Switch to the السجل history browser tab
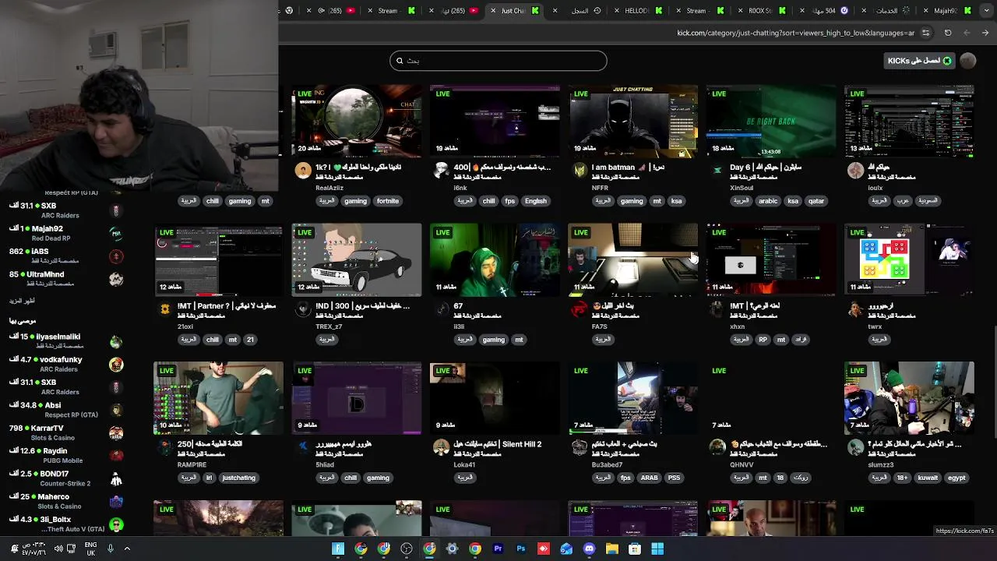The height and width of the screenshot is (561, 997). point(580,11)
